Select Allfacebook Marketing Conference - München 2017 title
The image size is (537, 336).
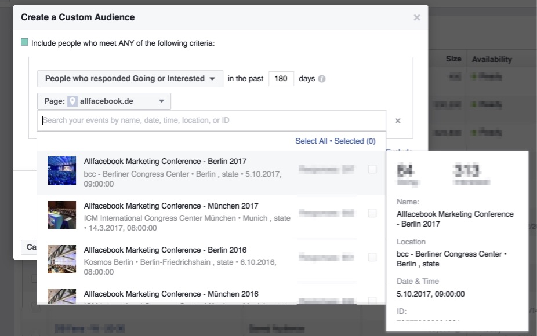tap(171, 206)
